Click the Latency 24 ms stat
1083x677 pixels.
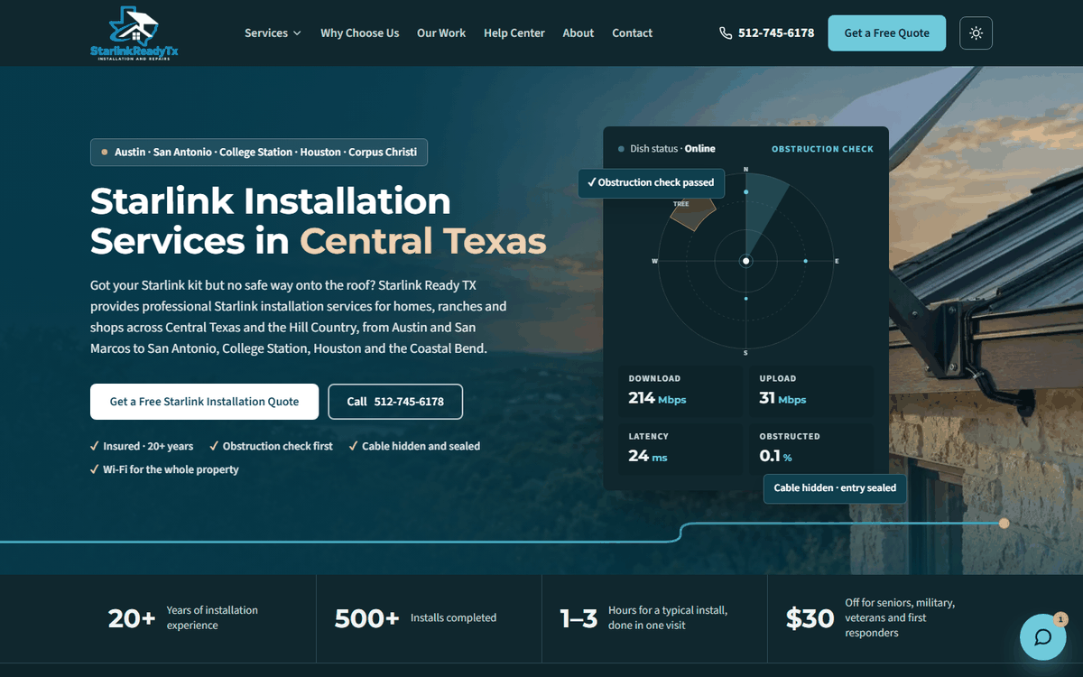point(680,448)
